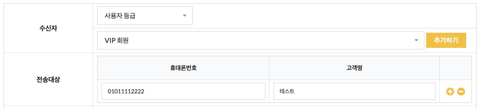Image resolution: width=479 pixels, height=109 pixels.
Task: Remove the recipient row with minus icon
Action: 461,92
